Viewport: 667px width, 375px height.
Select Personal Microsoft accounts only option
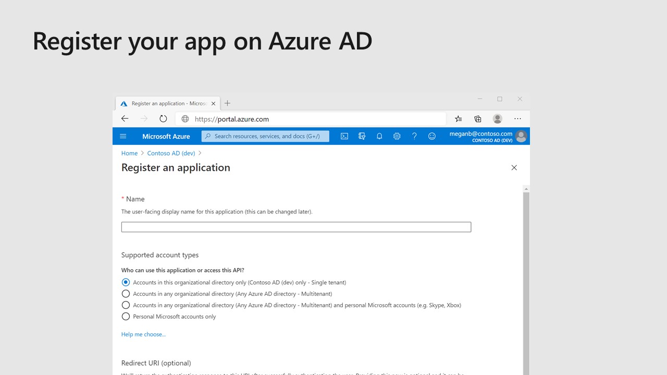click(126, 317)
